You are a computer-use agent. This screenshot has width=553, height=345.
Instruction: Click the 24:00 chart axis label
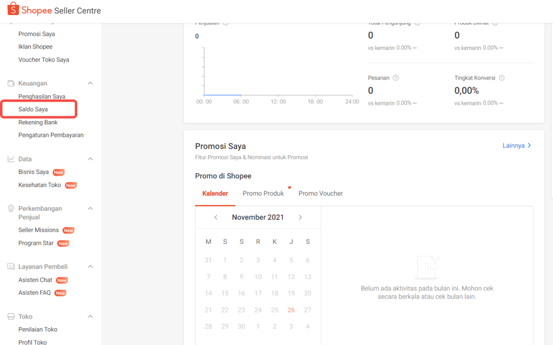click(352, 102)
